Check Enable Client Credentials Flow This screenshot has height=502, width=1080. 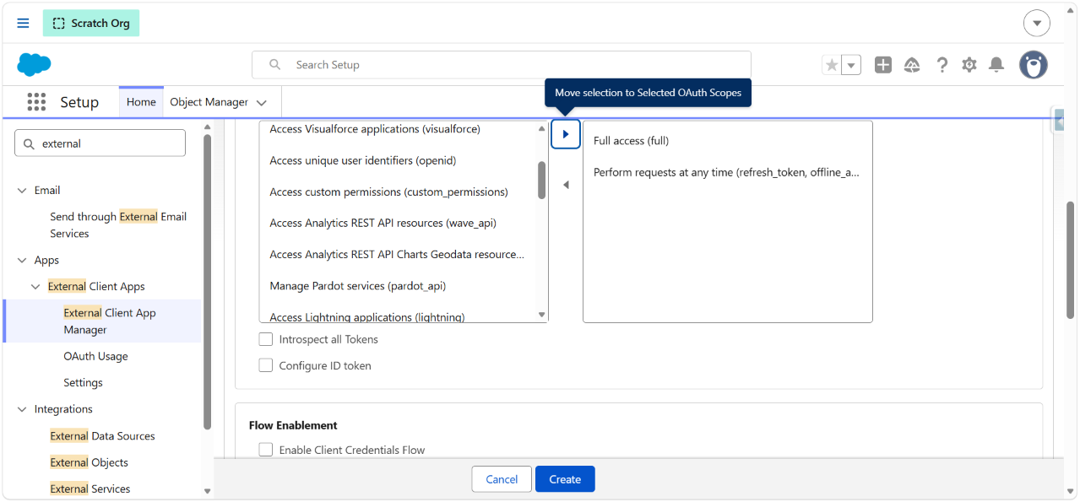tap(266, 451)
